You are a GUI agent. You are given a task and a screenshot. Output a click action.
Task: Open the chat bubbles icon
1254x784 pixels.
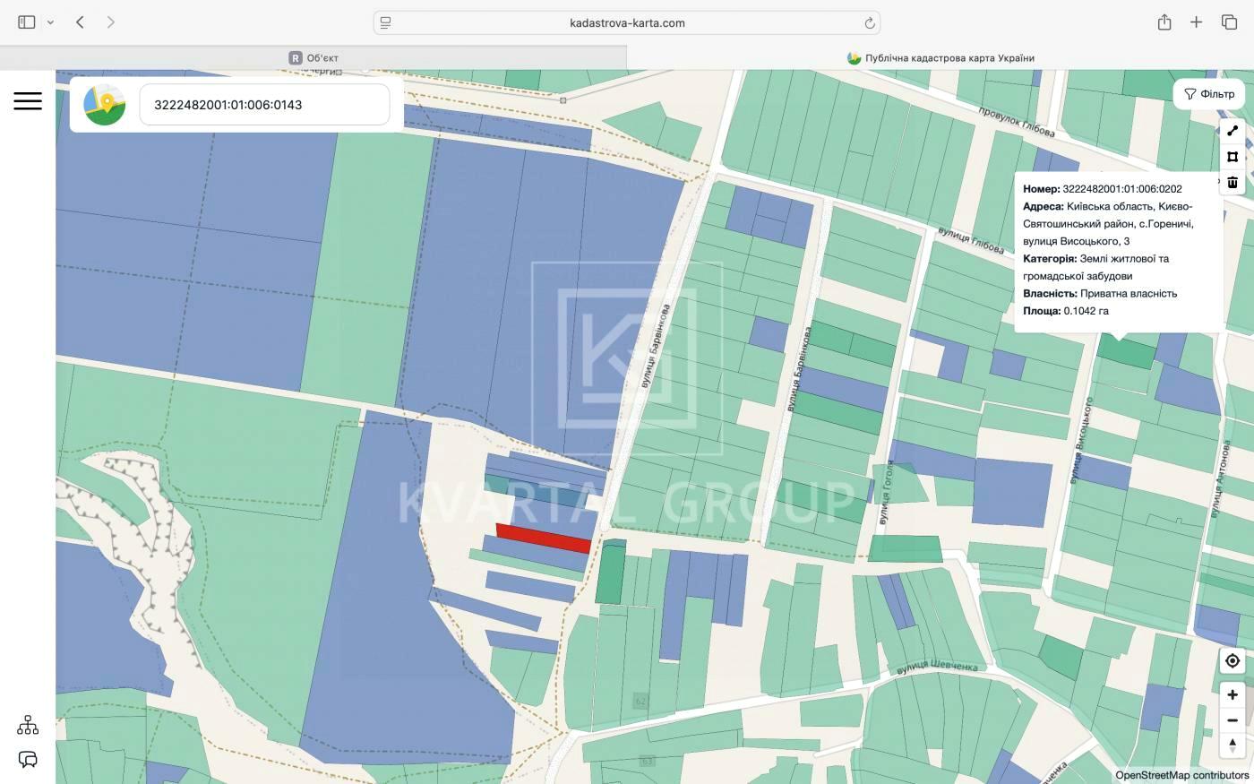coord(28,760)
